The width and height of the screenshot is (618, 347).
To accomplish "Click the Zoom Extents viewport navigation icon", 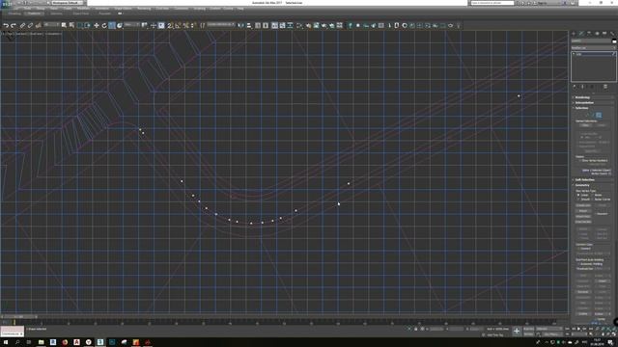I will [609, 329].
